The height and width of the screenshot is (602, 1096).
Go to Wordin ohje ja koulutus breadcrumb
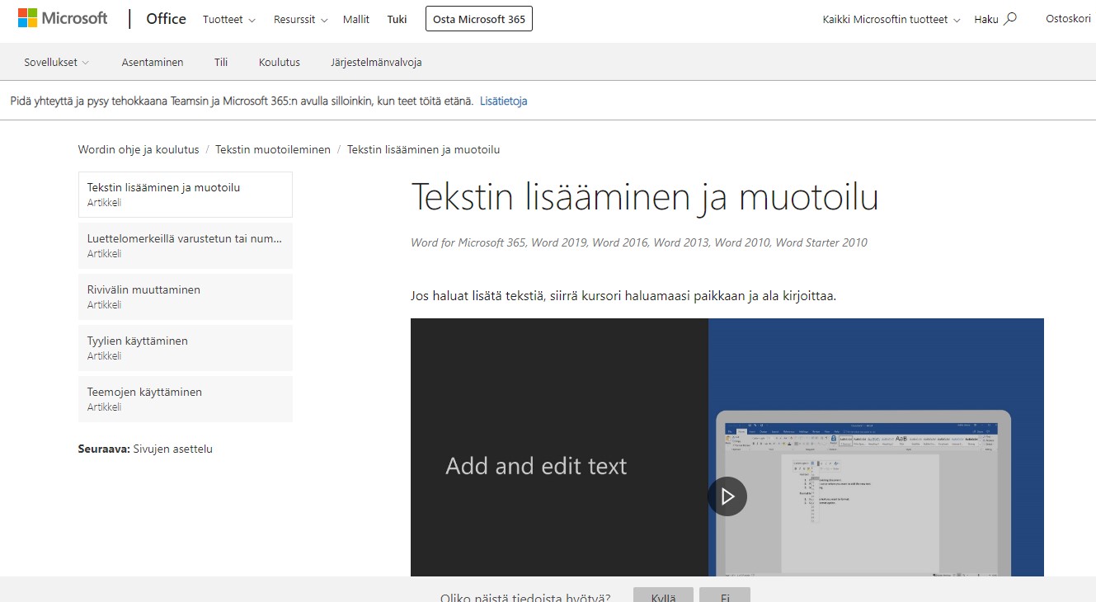pyautogui.click(x=139, y=149)
